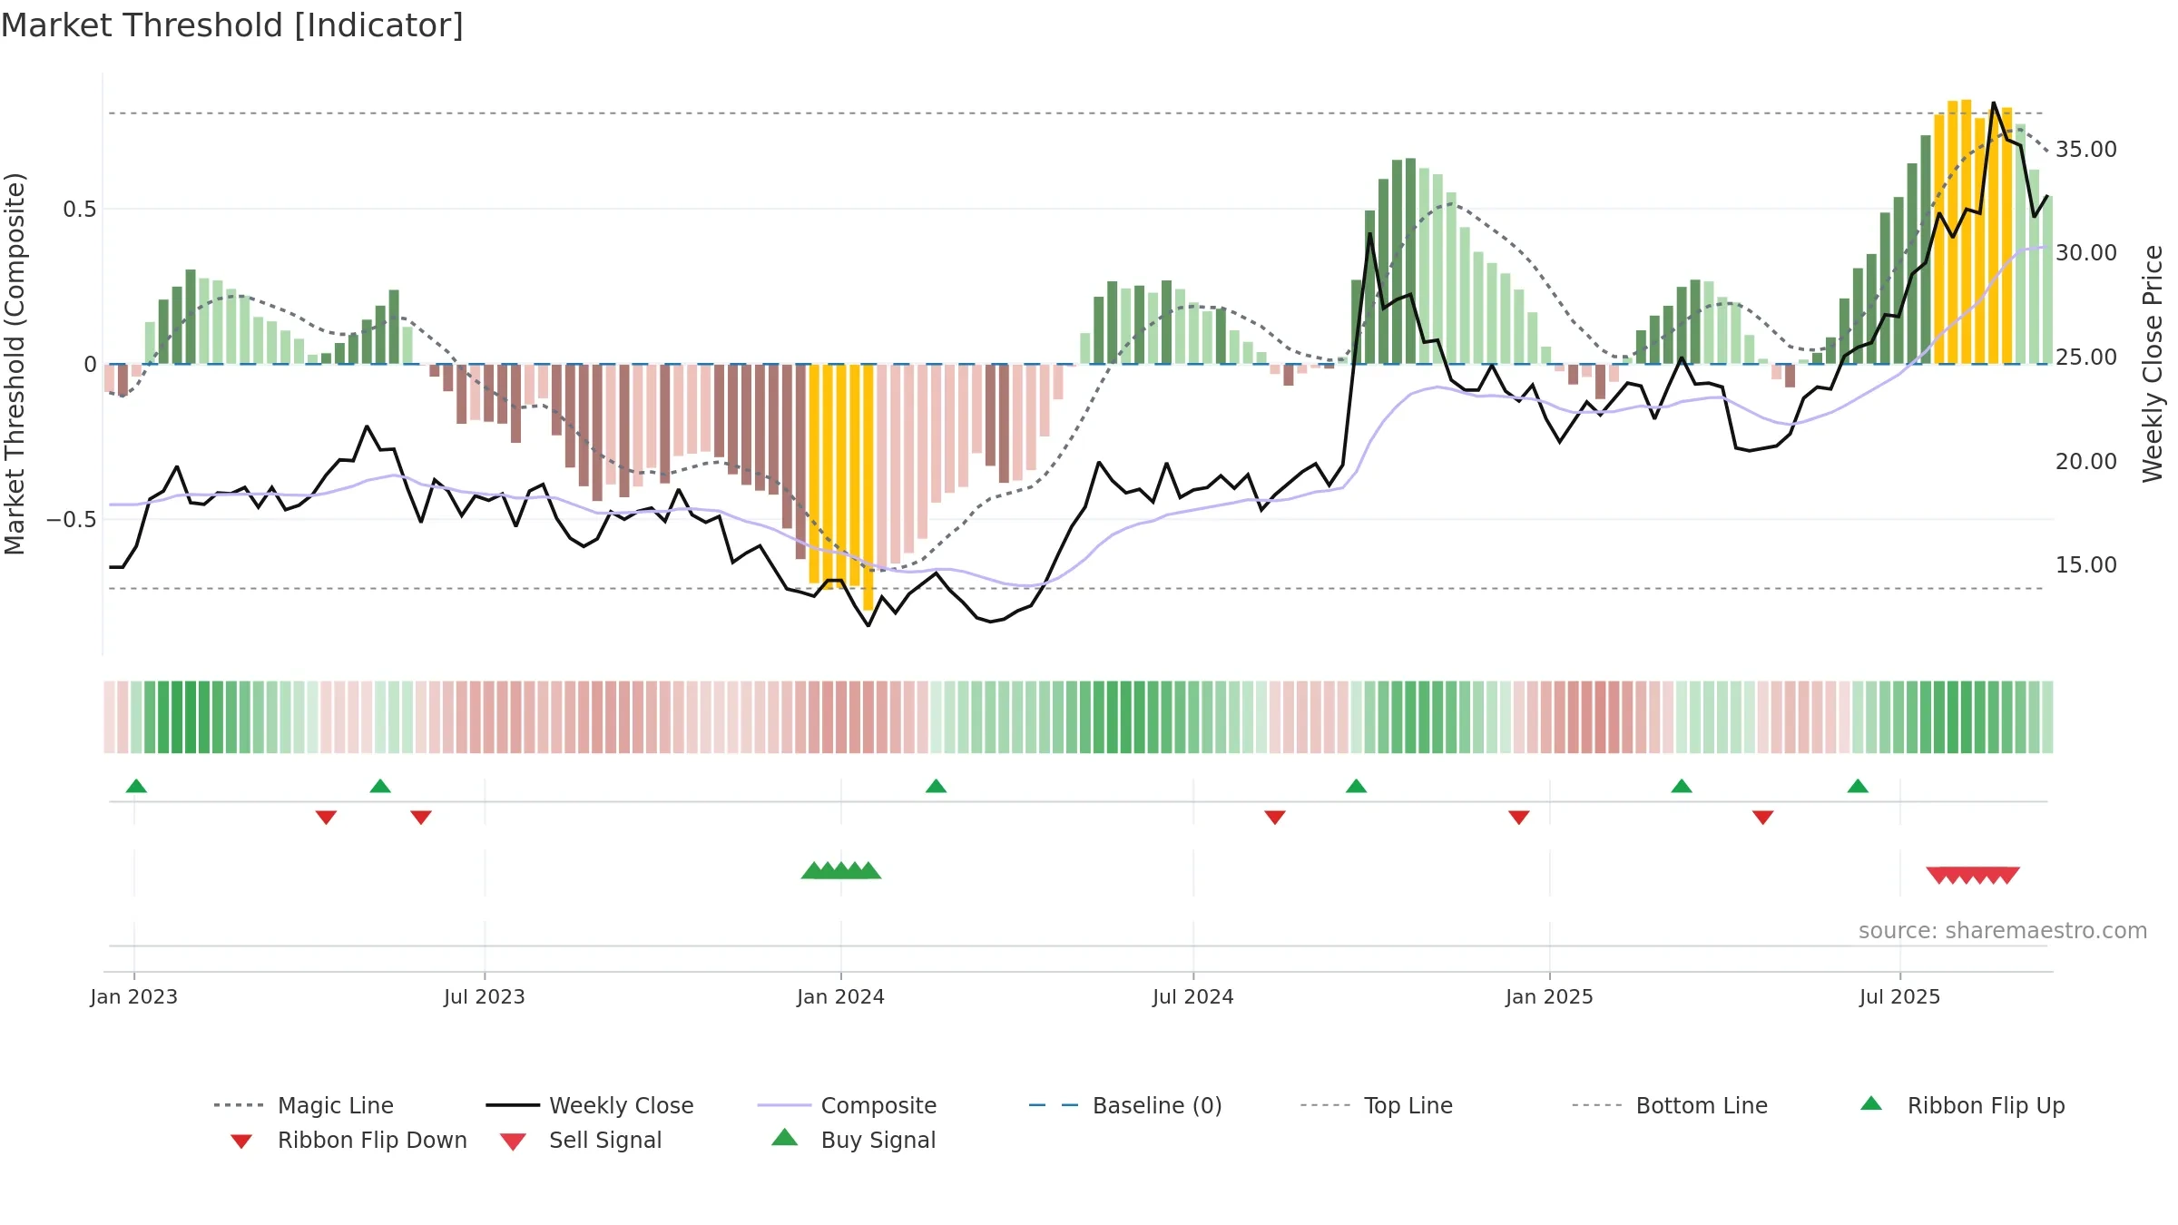Click the 30.00 price axis label
2178x1225 pixels.
[x=2086, y=253]
